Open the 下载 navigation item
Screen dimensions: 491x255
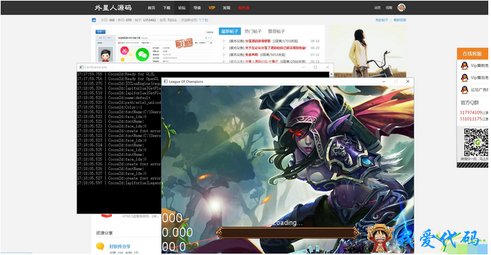[x=167, y=8]
